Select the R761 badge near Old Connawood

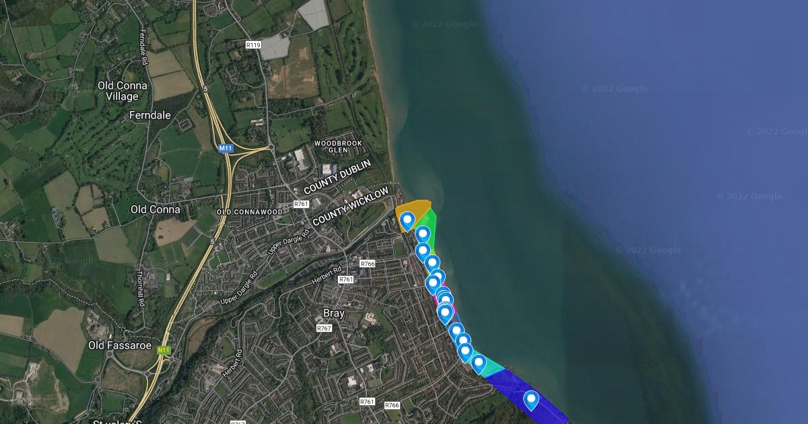click(x=301, y=204)
